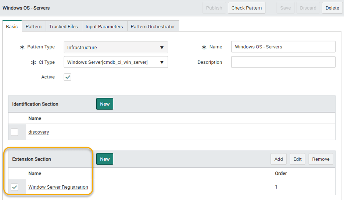
Task: Toggle the Active checkbox
Action: pyautogui.click(x=68, y=77)
